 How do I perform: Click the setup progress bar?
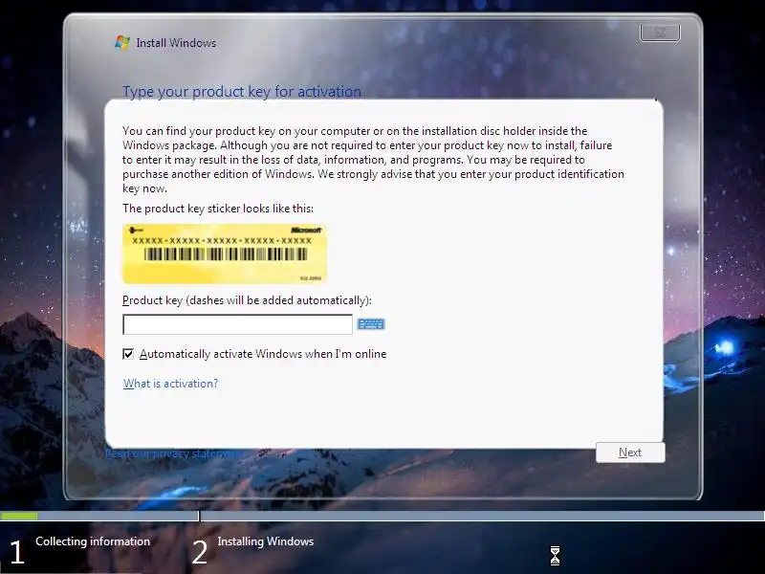pyautogui.click(x=382, y=516)
